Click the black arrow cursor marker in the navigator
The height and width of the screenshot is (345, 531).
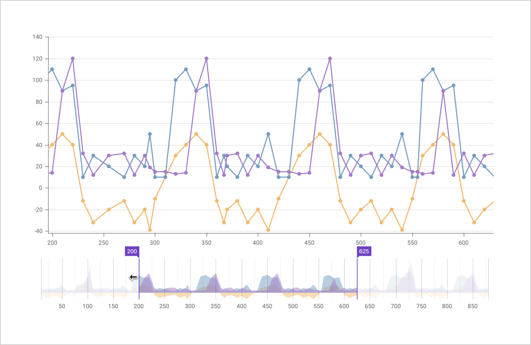pos(132,277)
